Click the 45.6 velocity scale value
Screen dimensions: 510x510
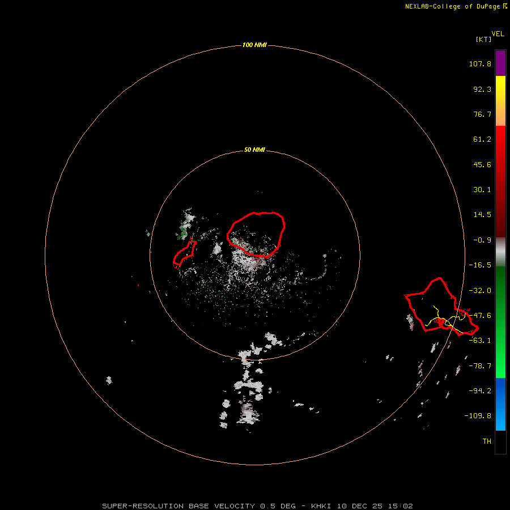pos(482,164)
